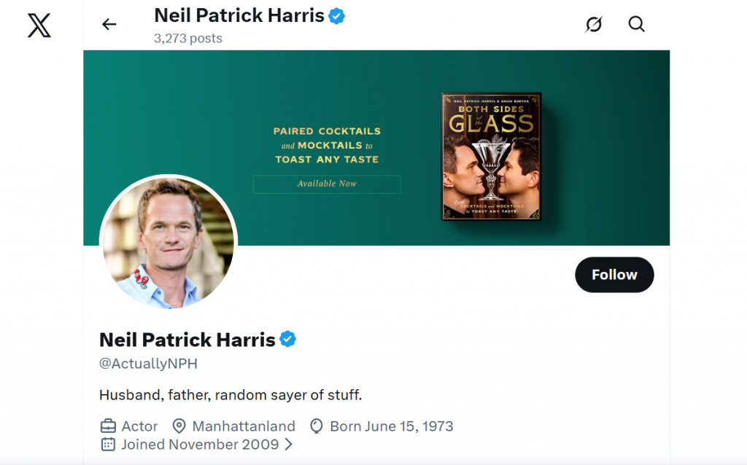Open search with the magnifying glass icon
The image size is (747, 465).
[636, 24]
